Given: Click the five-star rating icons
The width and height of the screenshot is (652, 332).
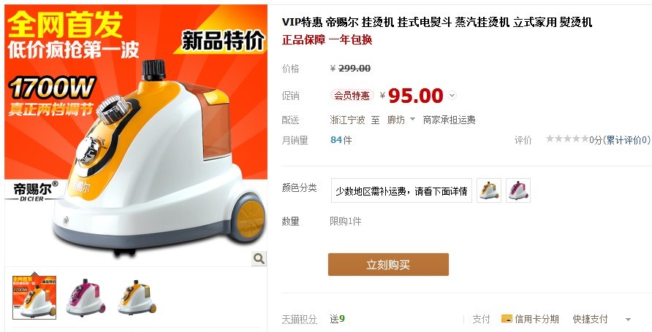Looking at the screenshot, I should [x=567, y=139].
